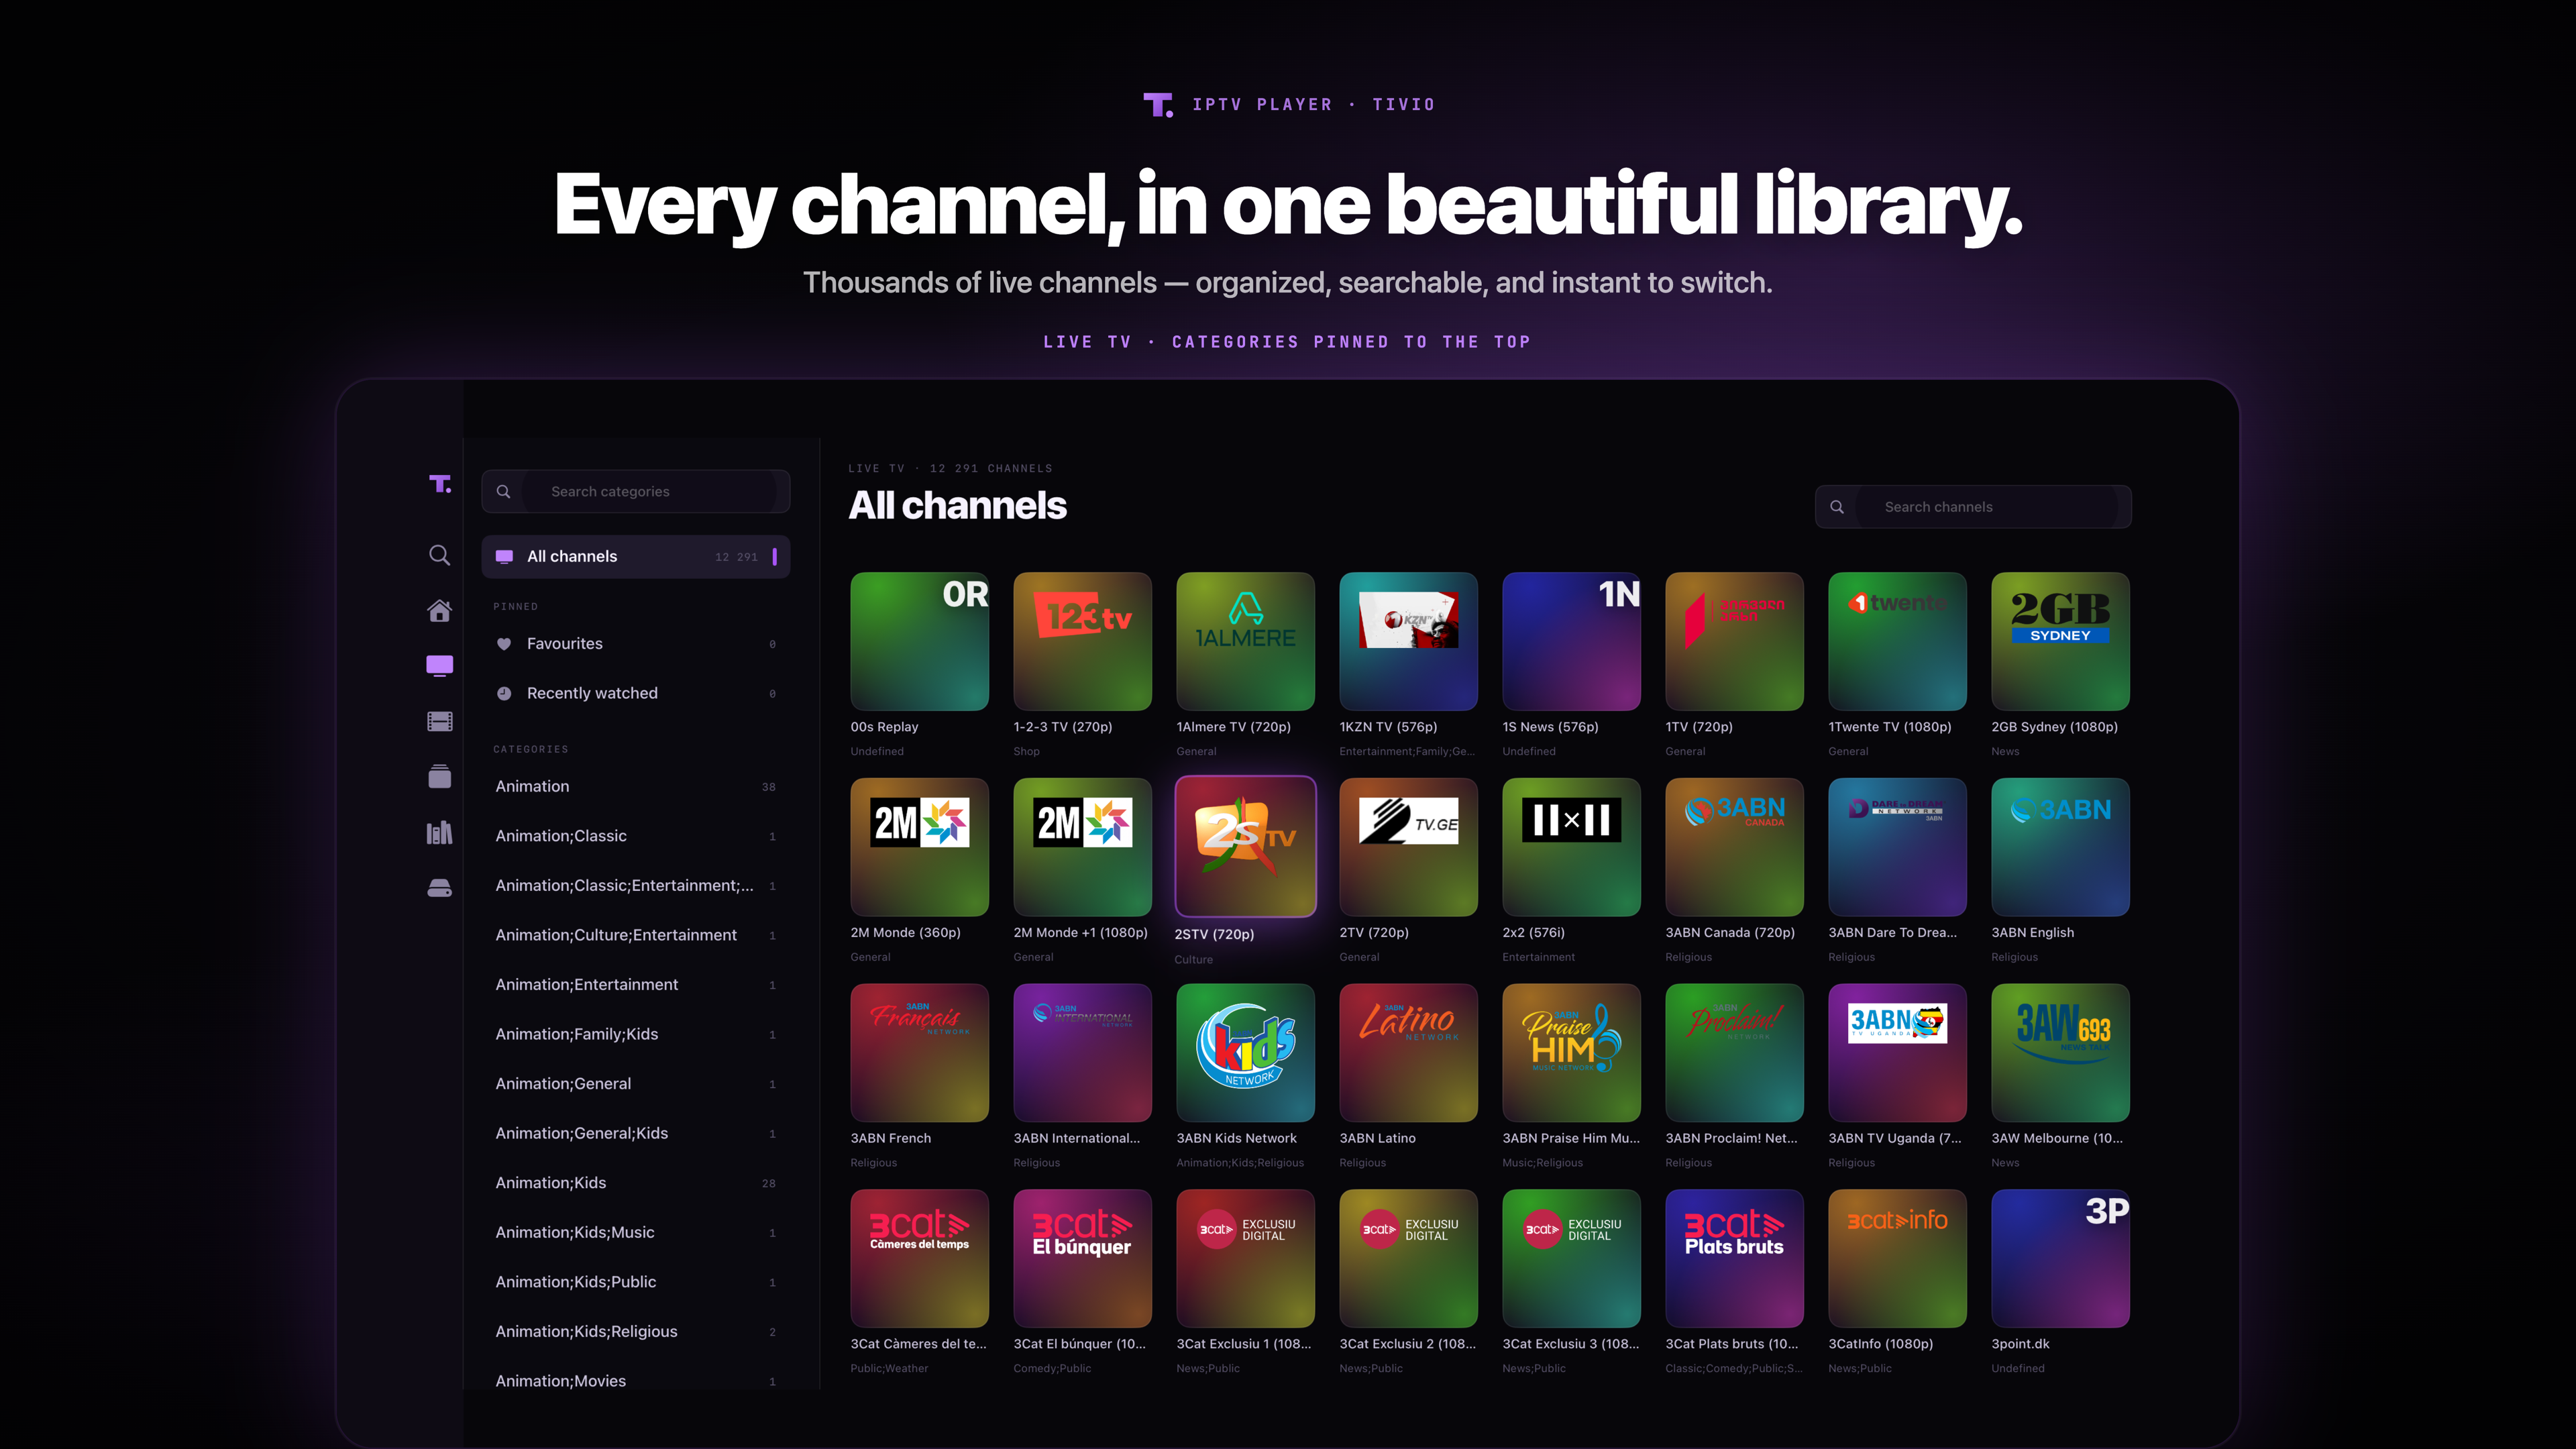
Task: Open the 3CatInfo (1080p) channel
Action: point(1897,1258)
